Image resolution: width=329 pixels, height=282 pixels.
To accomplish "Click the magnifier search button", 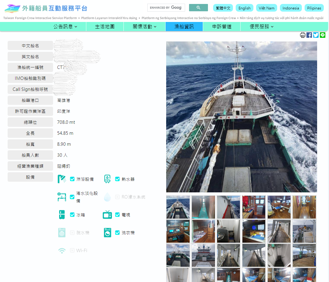I will (198, 8).
